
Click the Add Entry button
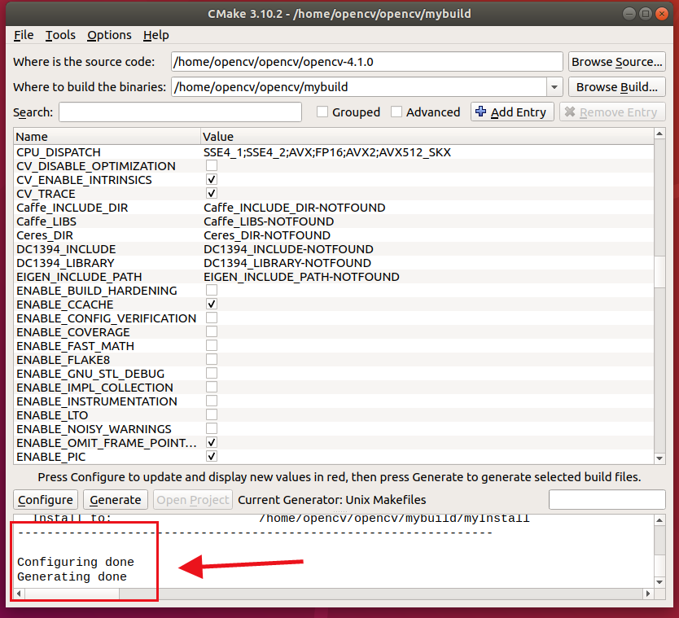[512, 112]
